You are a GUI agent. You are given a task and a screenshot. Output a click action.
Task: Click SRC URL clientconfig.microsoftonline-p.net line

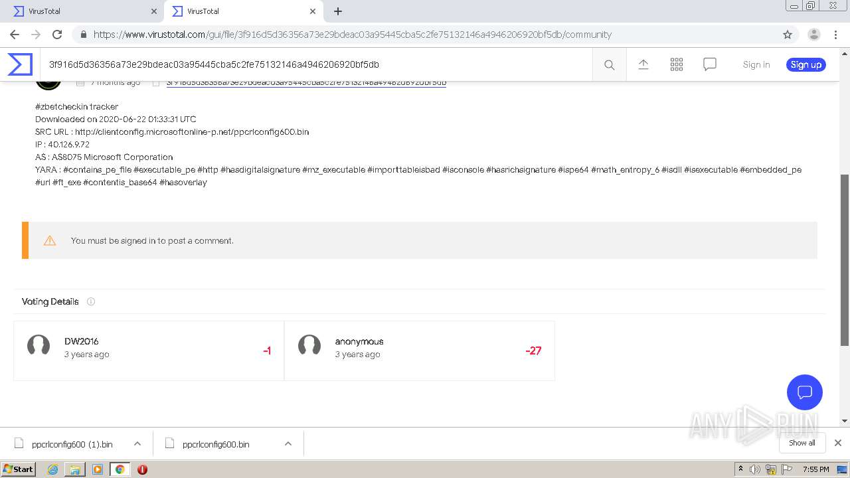coord(172,131)
